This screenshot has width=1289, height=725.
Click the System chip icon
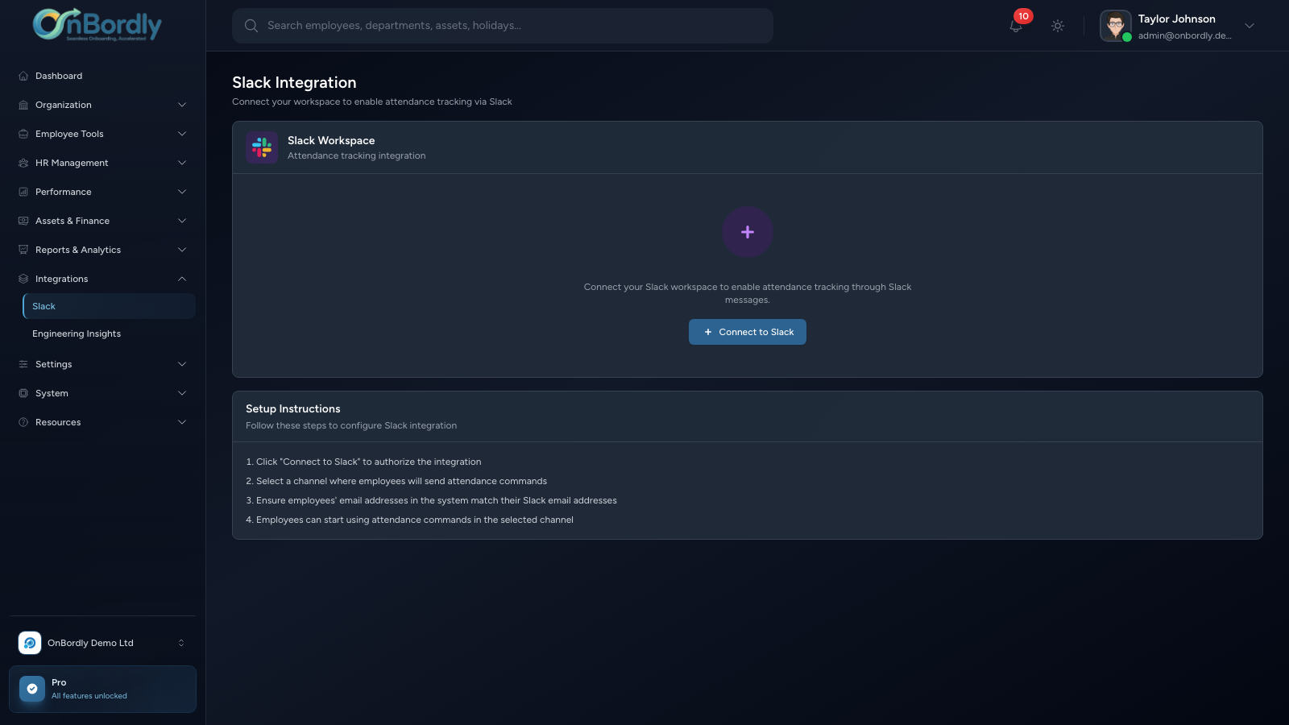[23, 393]
